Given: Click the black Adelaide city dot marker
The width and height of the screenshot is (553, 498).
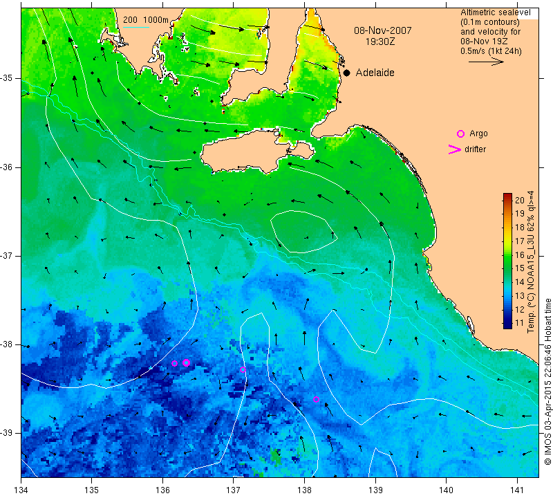Looking at the screenshot, I should click(347, 73).
